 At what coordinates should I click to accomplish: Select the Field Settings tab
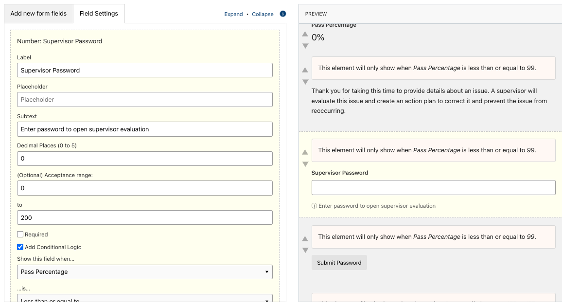tap(99, 14)
